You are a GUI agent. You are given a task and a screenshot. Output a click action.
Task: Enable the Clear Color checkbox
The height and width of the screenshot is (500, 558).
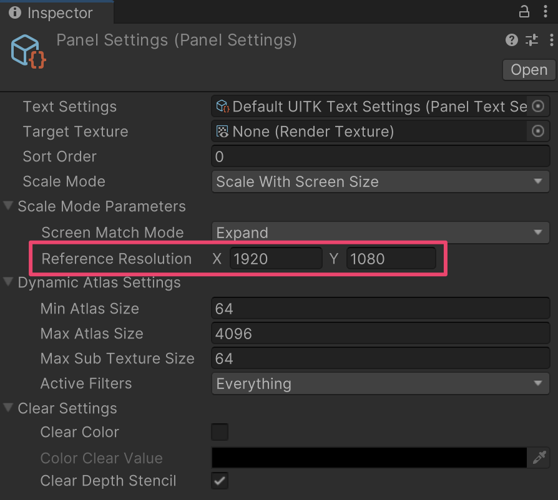tap(220, 432)
